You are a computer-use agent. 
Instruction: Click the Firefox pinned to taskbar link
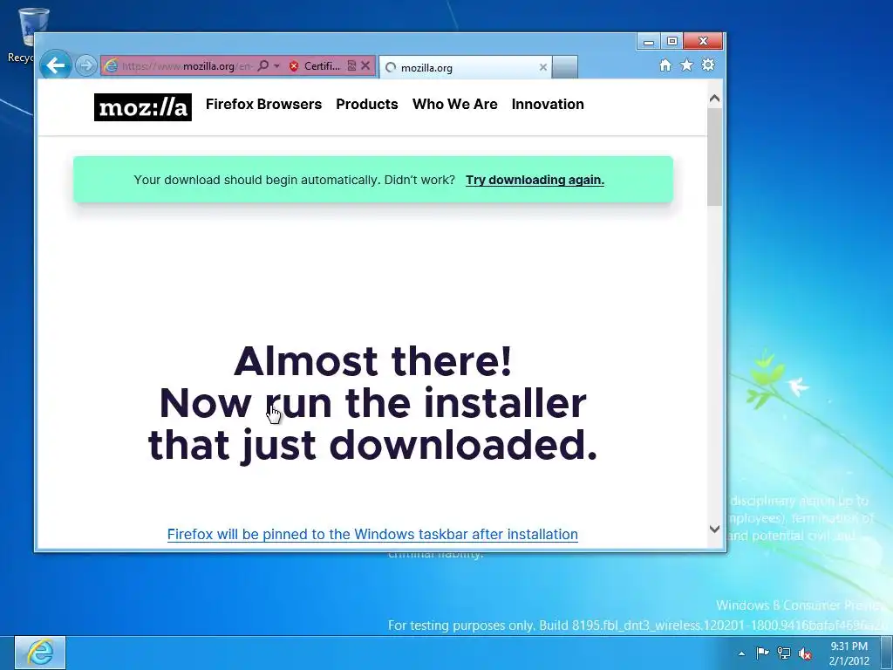(372, 535)
